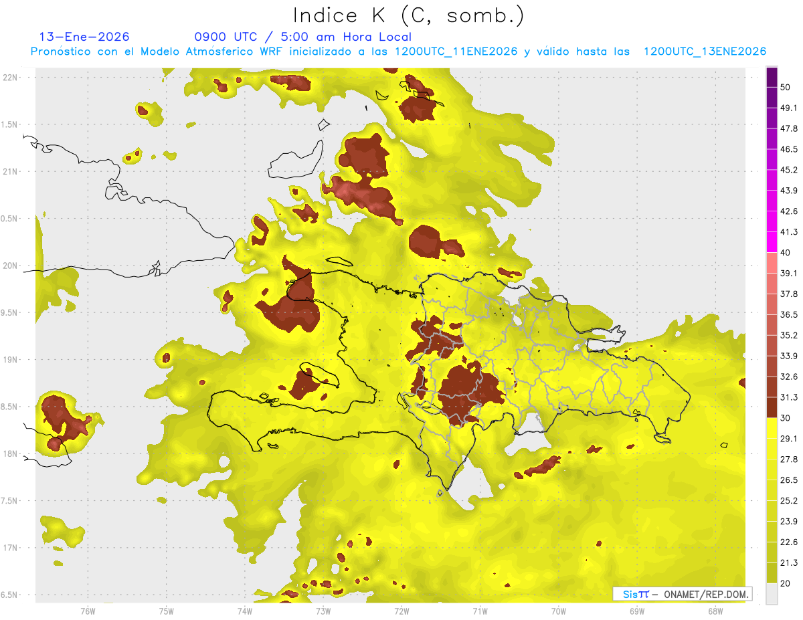Click the 71W longitude label
The image size is (803, 620).
480,611
